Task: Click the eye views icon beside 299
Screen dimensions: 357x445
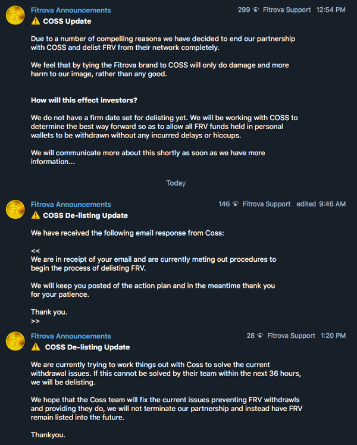Action: [x=256, y=10]
